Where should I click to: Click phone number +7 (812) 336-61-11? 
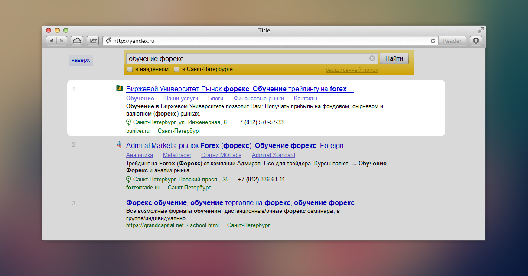(261, 180)
